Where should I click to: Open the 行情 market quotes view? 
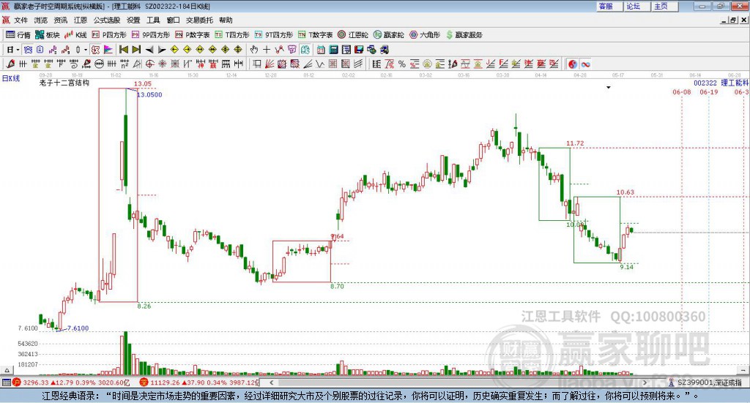coord(18,35)
